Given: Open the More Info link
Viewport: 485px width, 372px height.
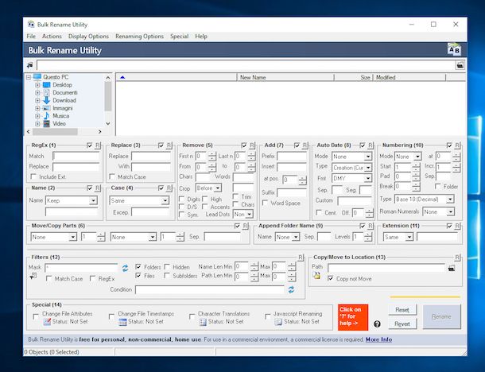Looking at the screenshot, I should click(378, 339).
